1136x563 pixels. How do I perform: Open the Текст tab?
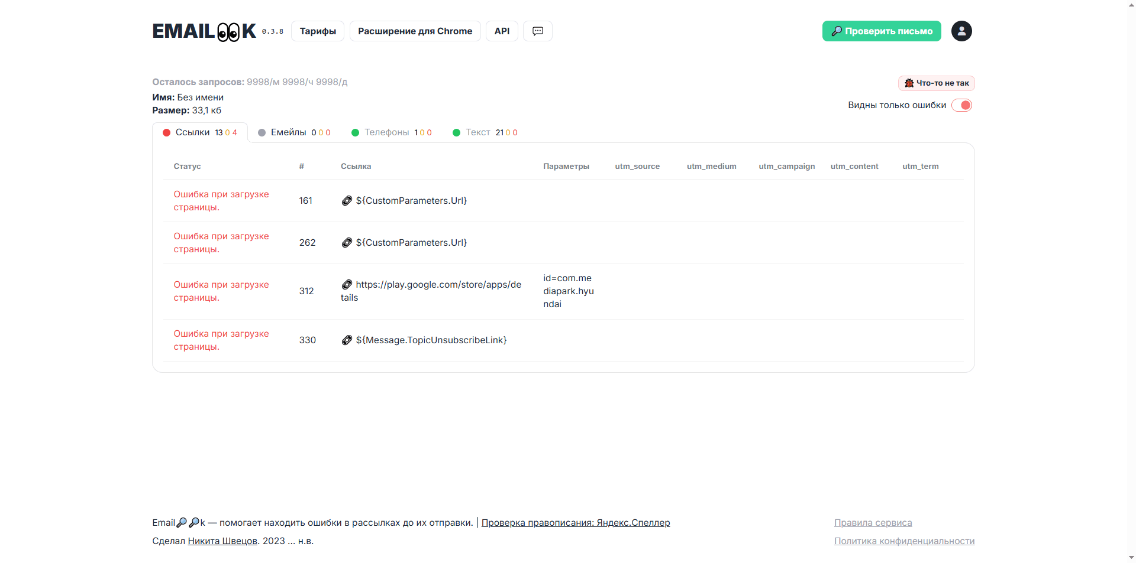point(485,132)
